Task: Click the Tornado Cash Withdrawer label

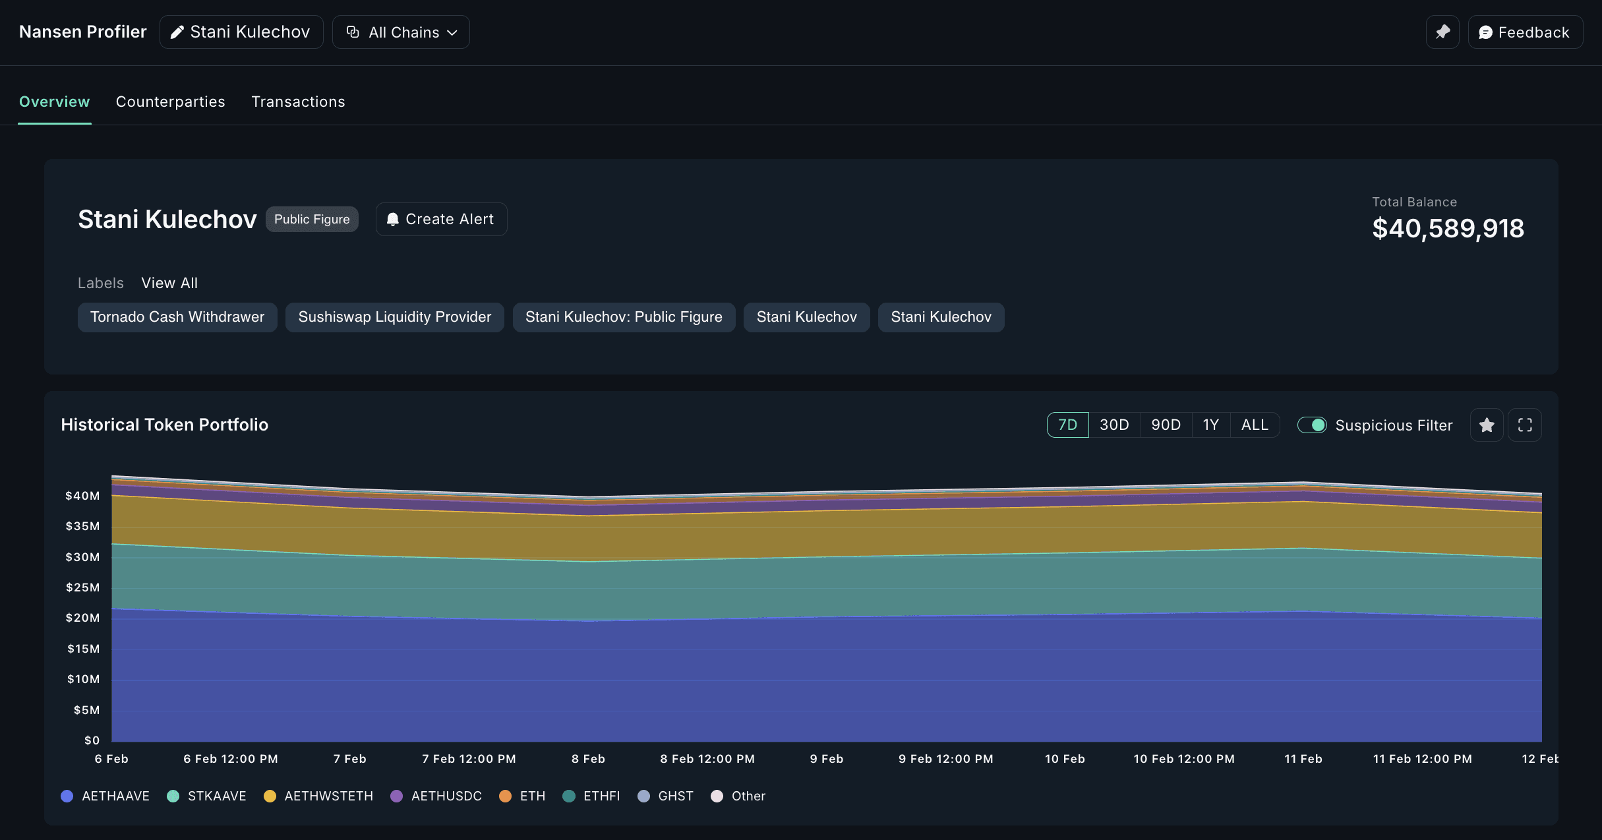Action: (177, 317)
